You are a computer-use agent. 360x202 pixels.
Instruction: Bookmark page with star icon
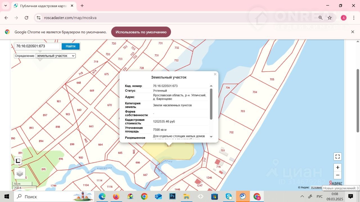pyautogui.click(x=330, y=18)
